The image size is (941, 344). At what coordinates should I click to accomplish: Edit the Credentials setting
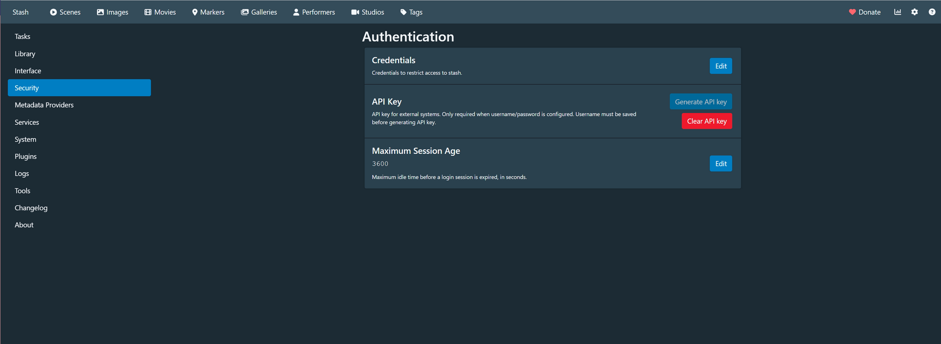[720, 66]
